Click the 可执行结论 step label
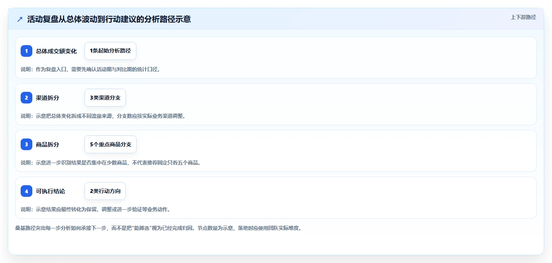 pyautogui.click(x=50, y=191)
